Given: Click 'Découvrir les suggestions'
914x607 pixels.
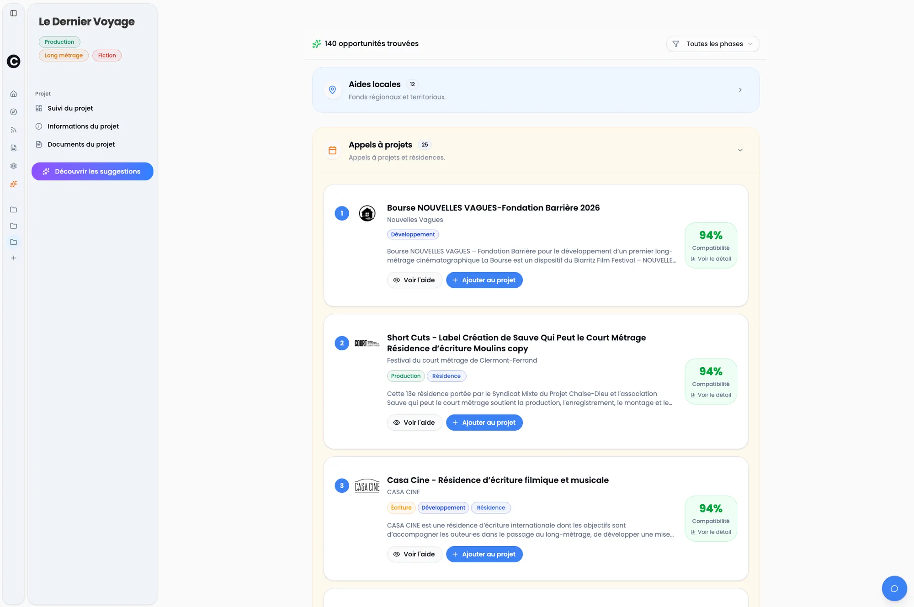Looking at the screenshot, I should [x=92, y=171].
